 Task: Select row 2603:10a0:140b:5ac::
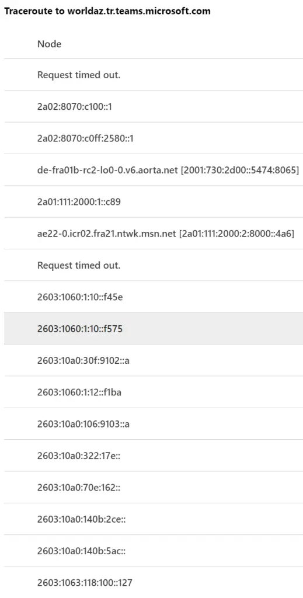[x=153, y=550]
